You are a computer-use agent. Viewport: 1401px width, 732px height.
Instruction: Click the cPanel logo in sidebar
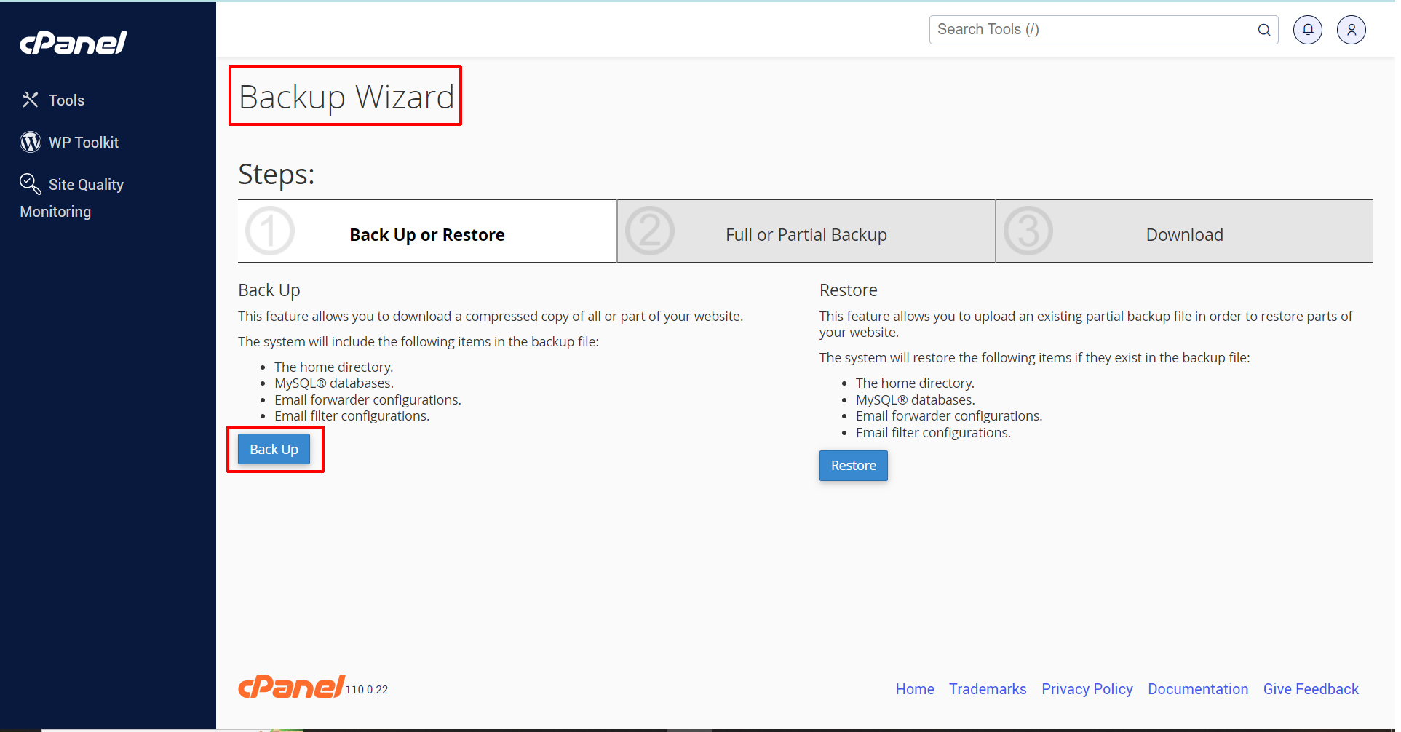coord(73,43)
